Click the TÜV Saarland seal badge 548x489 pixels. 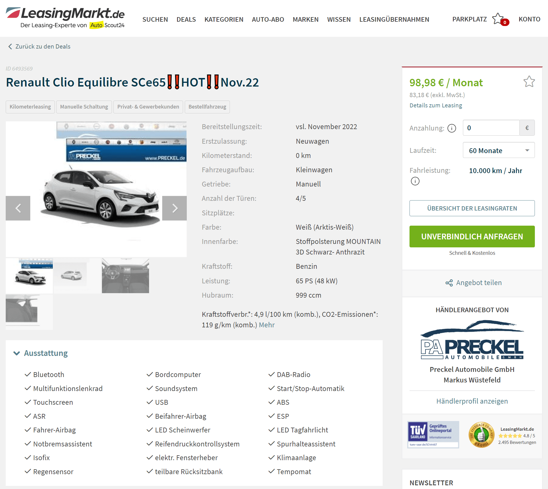coord(433,434)
